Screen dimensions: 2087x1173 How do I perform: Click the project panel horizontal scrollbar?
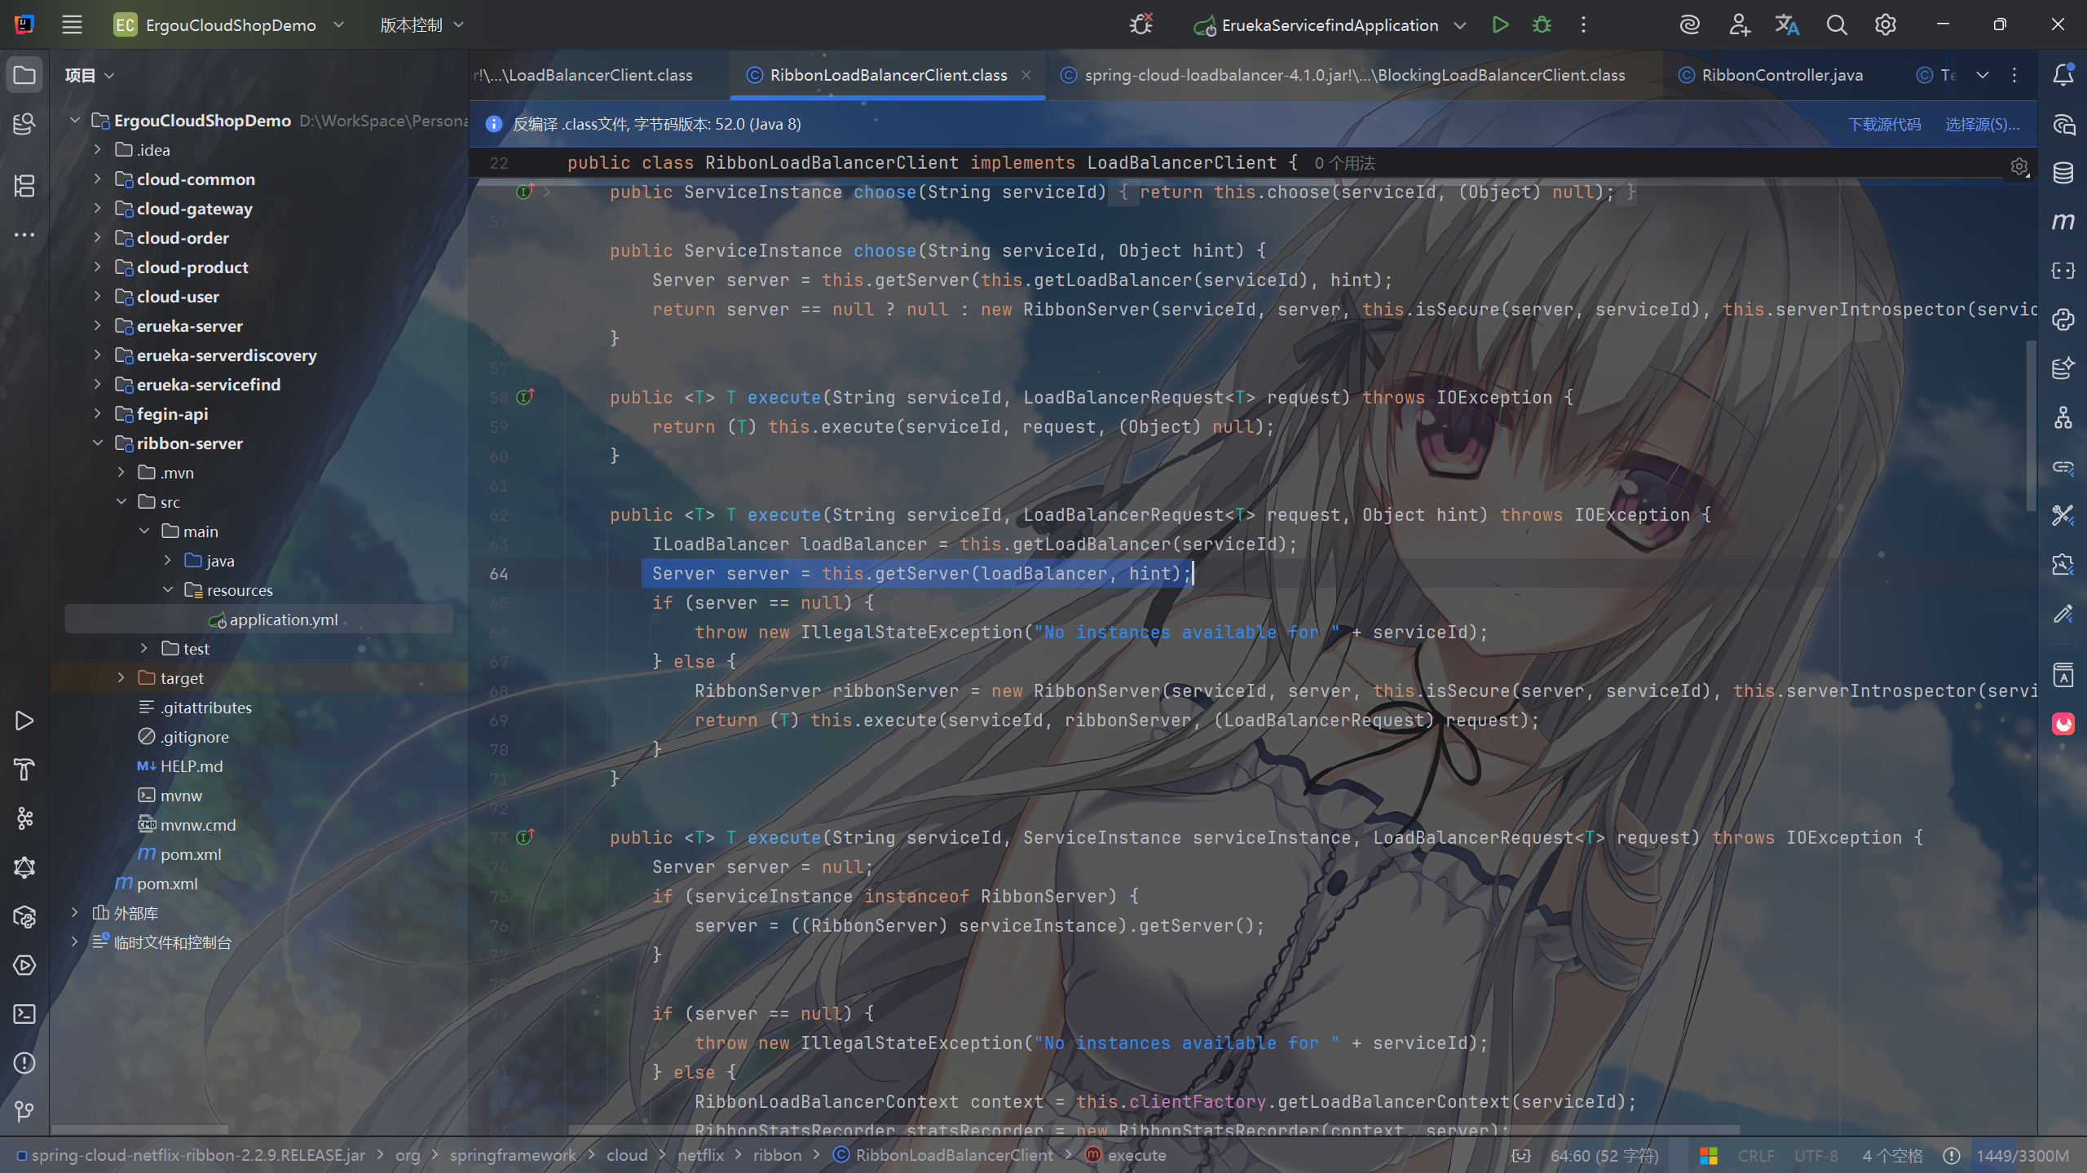pyautogui.click(x=140, y=1130)
